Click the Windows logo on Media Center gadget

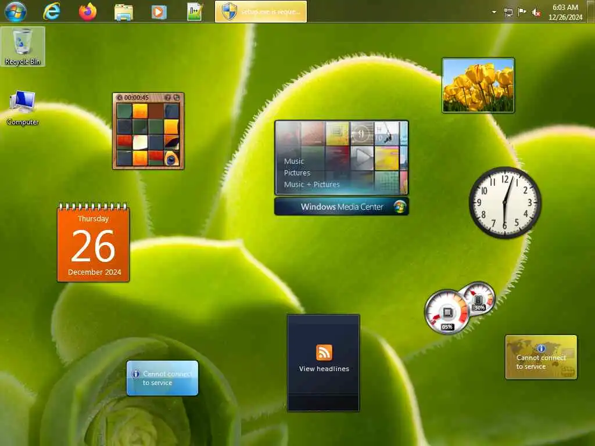(x=399, y=207)
